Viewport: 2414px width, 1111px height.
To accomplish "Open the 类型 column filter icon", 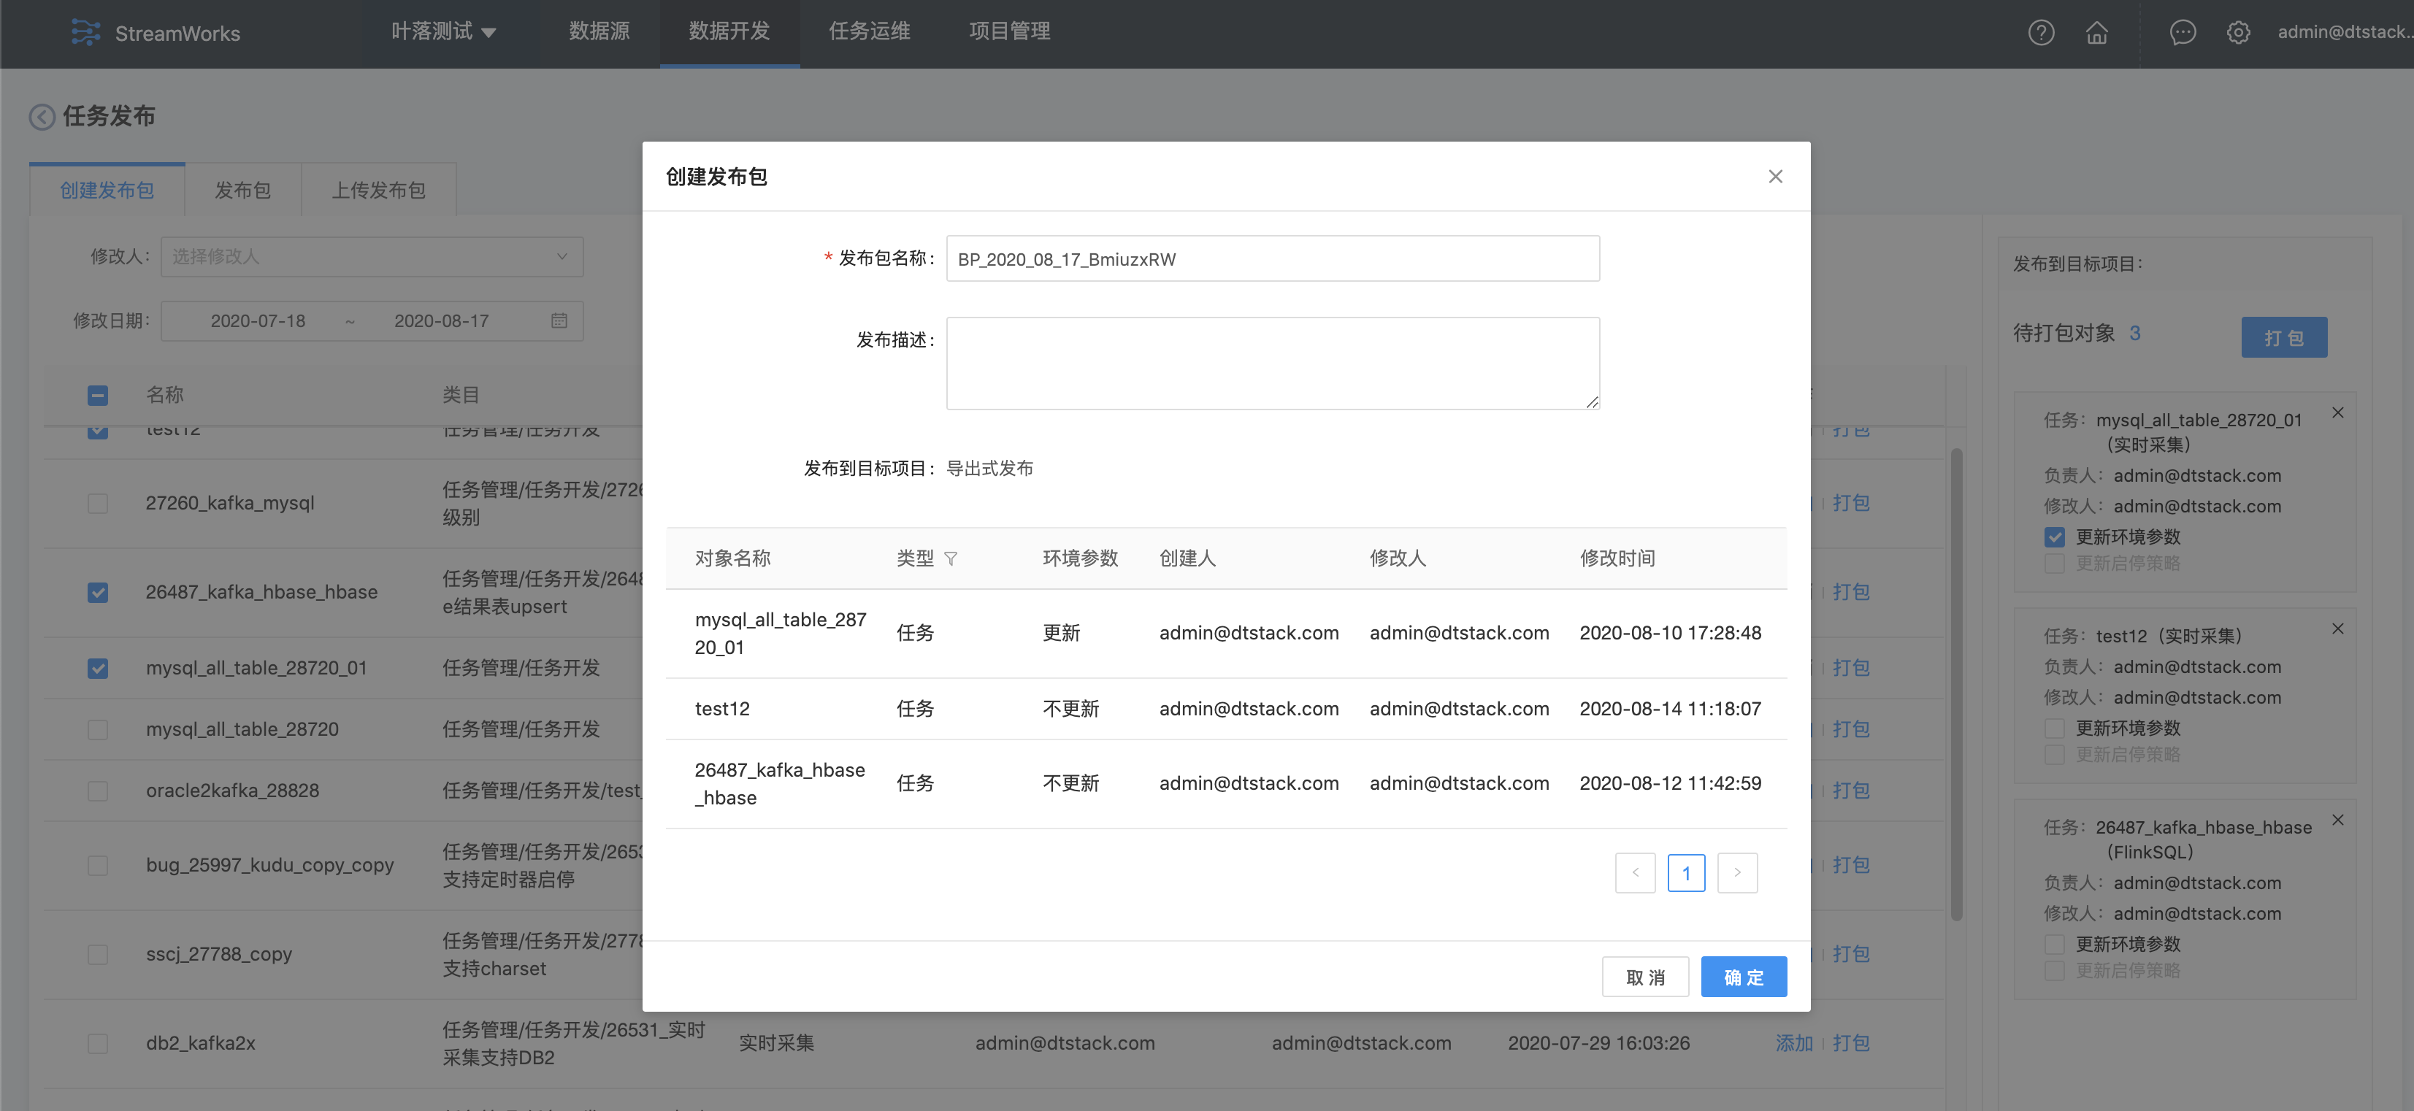I will click(x=950, y=558).
